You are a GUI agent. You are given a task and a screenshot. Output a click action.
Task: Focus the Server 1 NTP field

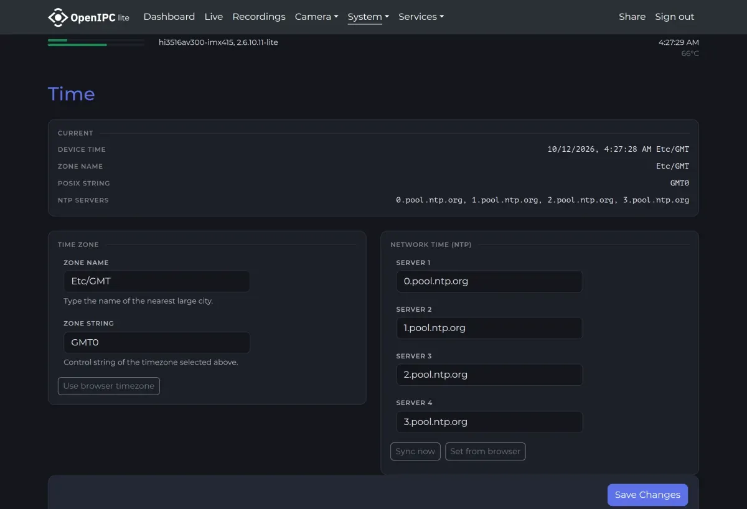489,281
